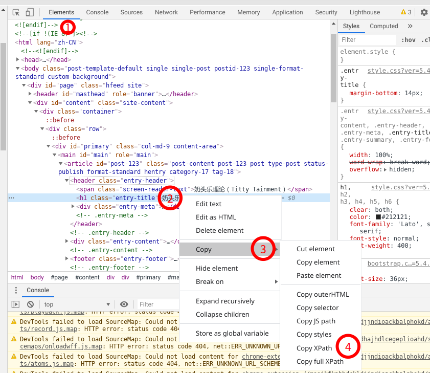Select the Console drawer tab
Screen dimensions: 430x373
point(38,290)
